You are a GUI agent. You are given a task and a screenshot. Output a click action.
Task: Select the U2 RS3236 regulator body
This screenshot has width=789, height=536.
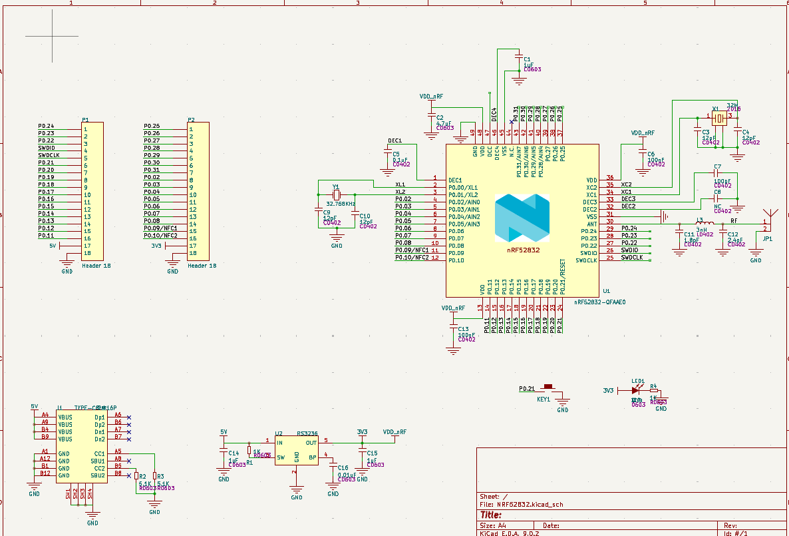[297, 450]
